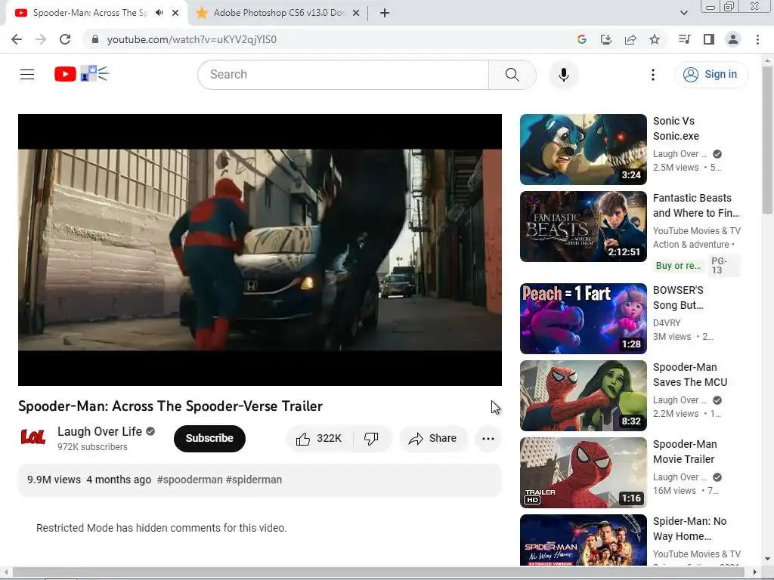The height and width of the screenshot is (580, 774).
Task: Click the search magnifier button
Action: coord(512,75)
